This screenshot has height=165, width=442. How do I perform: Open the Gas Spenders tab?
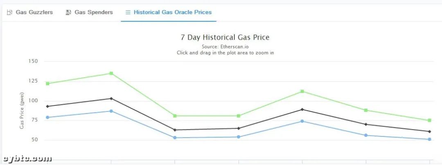(89, 12)
